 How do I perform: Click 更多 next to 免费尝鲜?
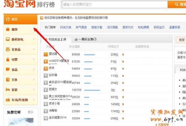click(x=30, y=112)
